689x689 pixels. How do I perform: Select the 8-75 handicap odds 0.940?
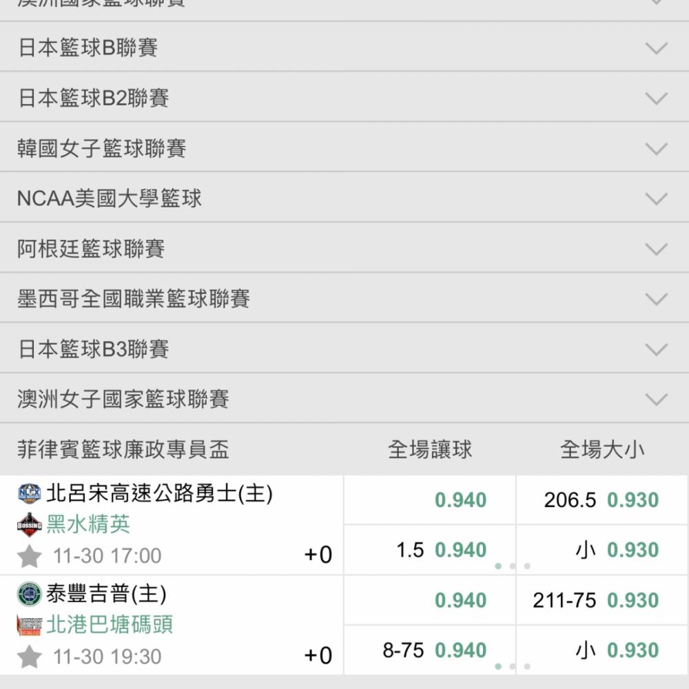click(430, 650)
